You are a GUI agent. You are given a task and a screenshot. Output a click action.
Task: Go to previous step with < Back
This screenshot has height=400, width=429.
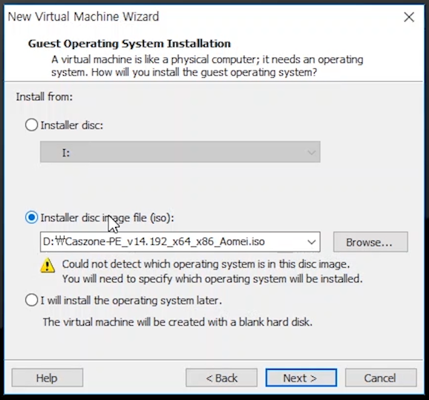(221, 378)
